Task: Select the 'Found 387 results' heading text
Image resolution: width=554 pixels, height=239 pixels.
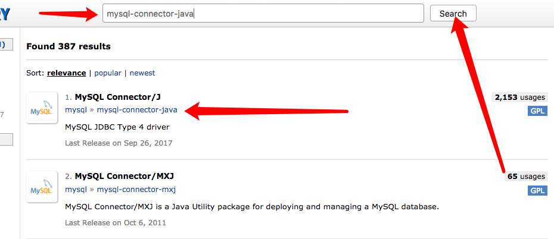Action: 69,46
